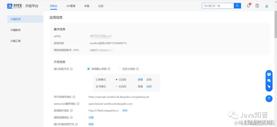Click 设置 link for 授权回调地址
277x127 pixels.
tap(91, 118)
